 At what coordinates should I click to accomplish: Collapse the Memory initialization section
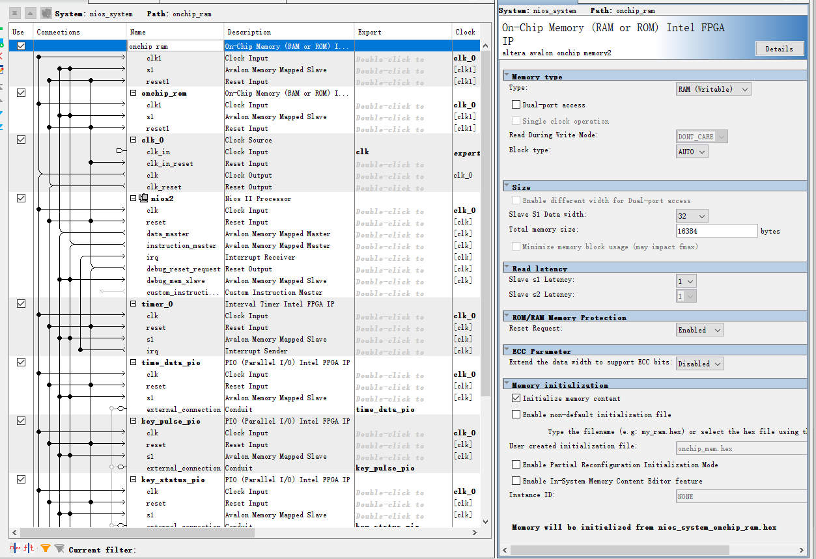pyautogui.click(x=507, y=385)
